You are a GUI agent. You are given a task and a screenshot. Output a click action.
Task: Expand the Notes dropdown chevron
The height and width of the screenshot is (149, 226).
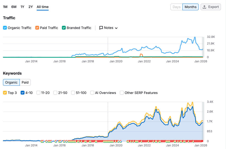[x=116, y=28]
